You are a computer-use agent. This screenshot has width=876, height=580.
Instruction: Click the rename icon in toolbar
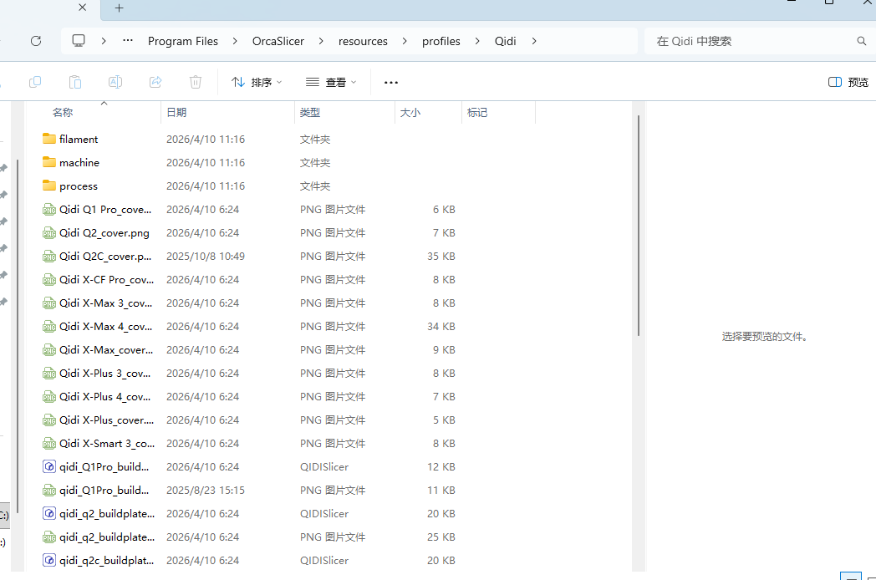click(115, 82)
